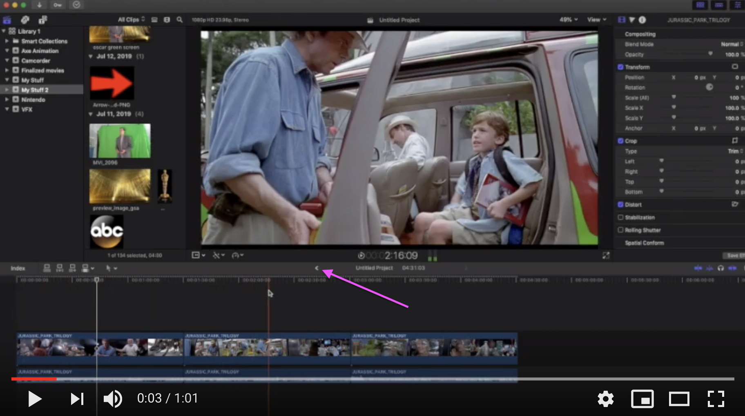The width and height of the screenshot is (745, 416).
Task: Open the All Clips filter dropdown
Action: [131, 20]
